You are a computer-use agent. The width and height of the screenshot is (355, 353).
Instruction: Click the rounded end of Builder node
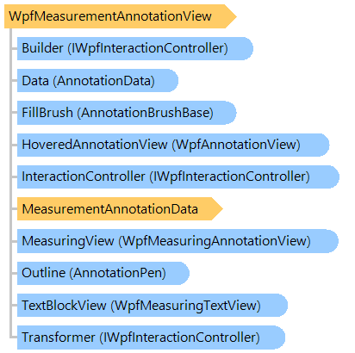(x=246, y=48)
